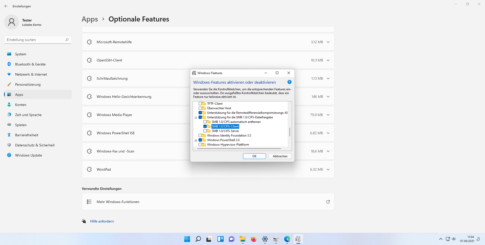Open taskbar Search

point(198,239)
